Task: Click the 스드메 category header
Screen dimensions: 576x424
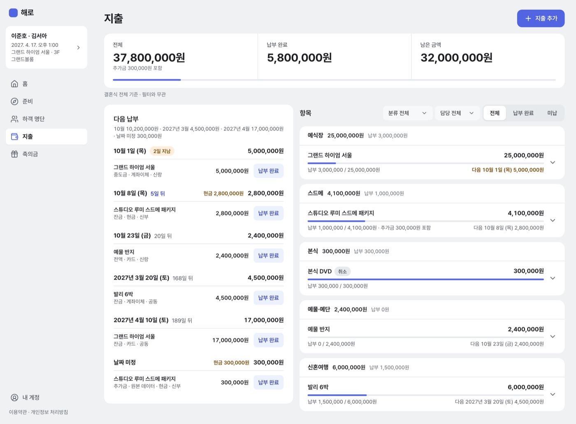Action: 432,194
